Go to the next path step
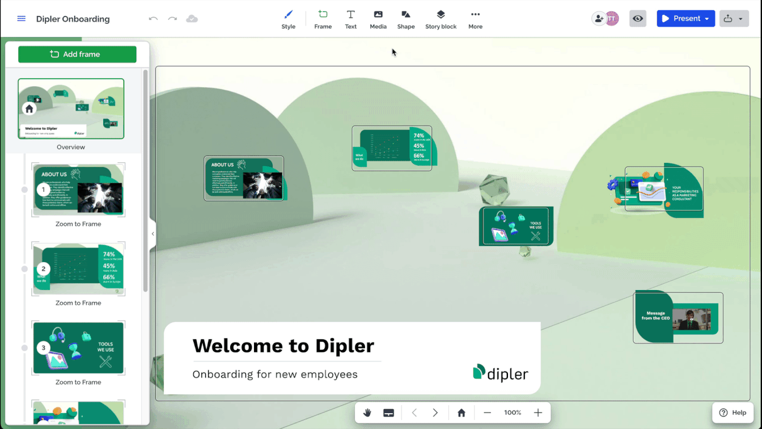762x429 pixels. (435, 413)
